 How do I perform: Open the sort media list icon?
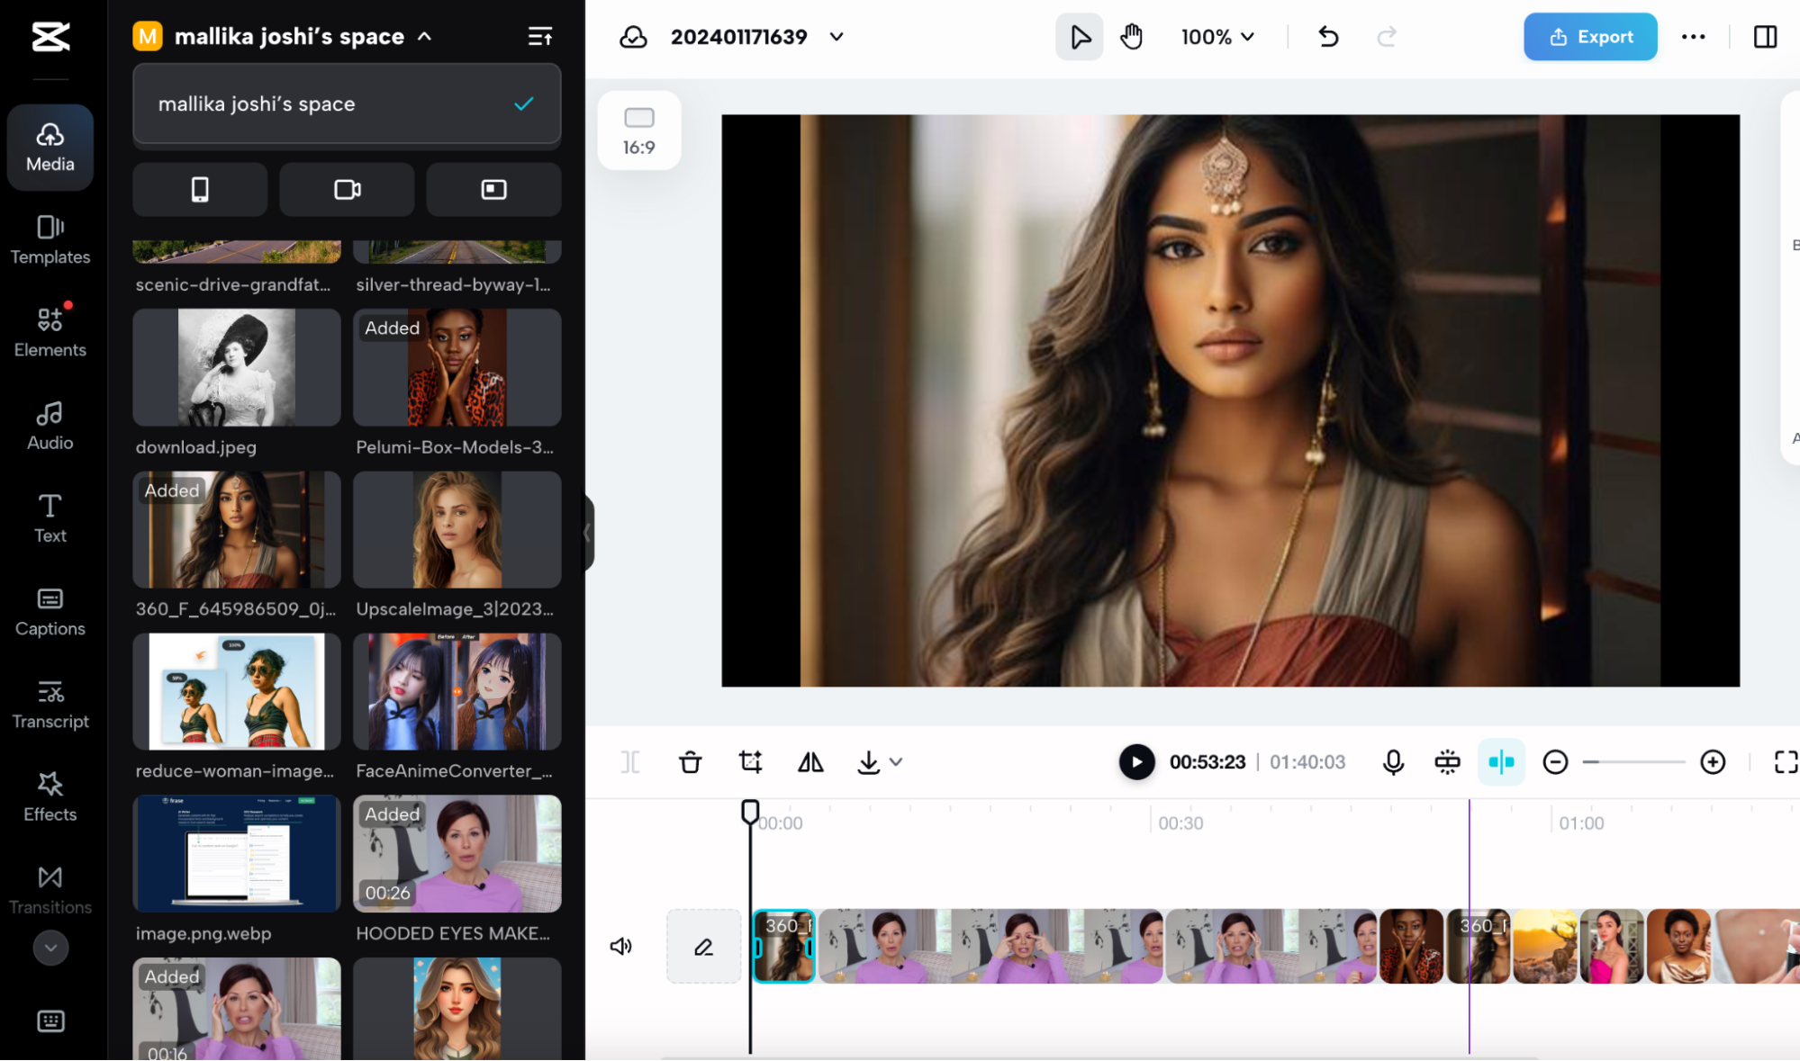pos(540,37)
